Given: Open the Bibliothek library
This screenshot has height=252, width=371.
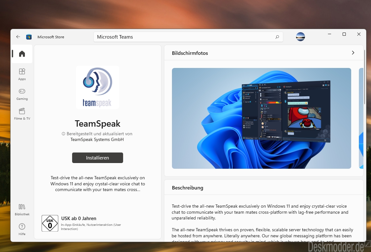Looking at the screenshot, I should [22, 210].
